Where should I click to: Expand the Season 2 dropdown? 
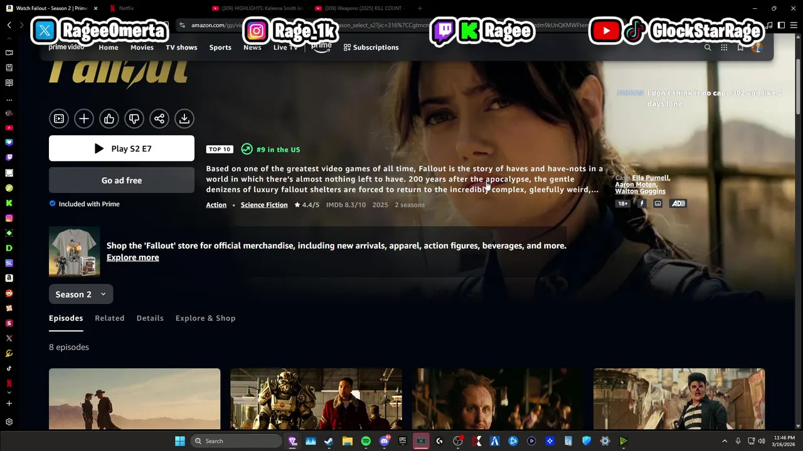point(81,294)
